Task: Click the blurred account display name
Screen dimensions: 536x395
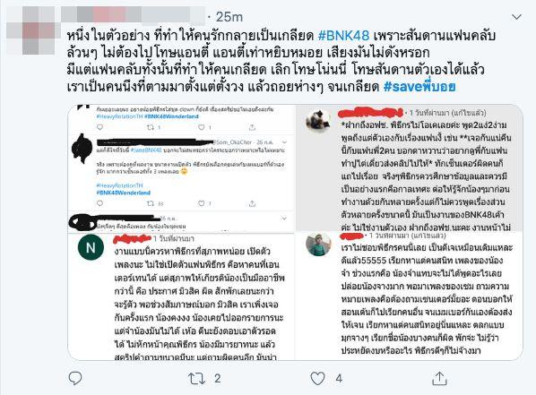Action: 134,15
